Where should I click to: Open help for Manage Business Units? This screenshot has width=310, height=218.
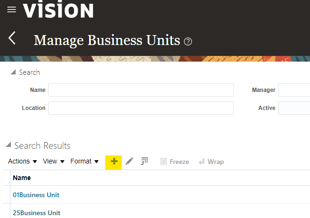(188, 41)
